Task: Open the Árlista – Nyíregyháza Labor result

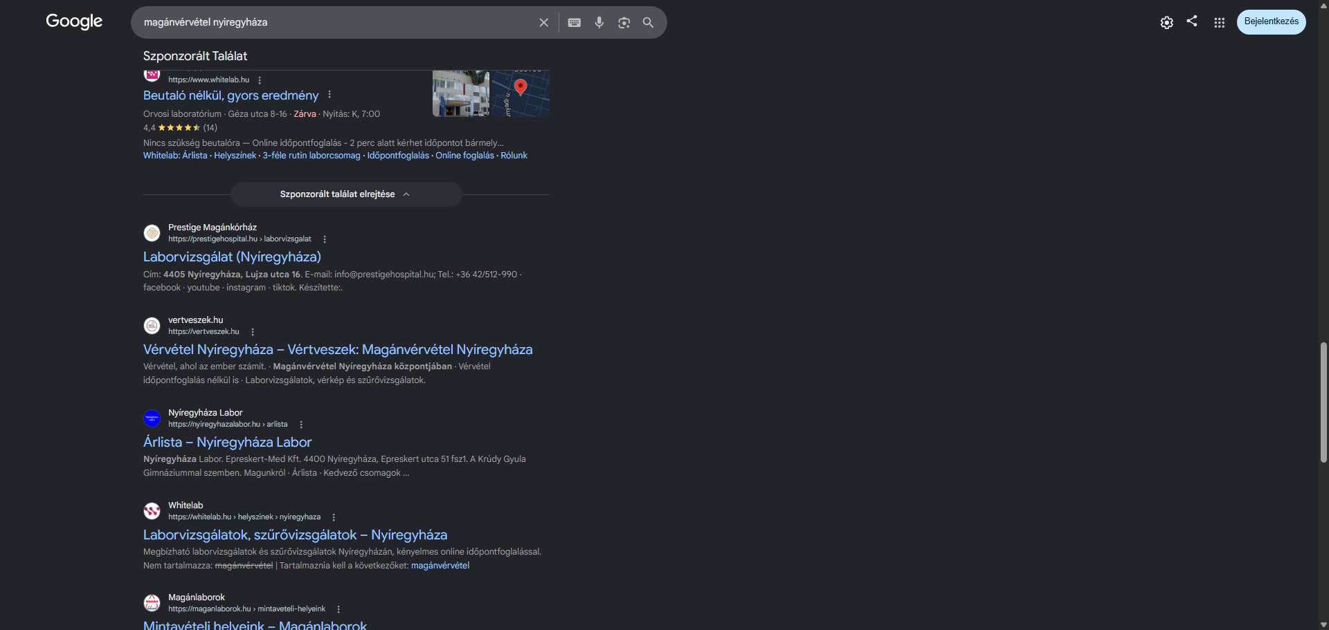Action: [227, 442]
